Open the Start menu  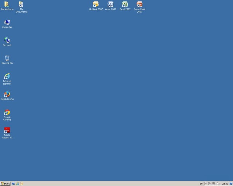[5, 183]
